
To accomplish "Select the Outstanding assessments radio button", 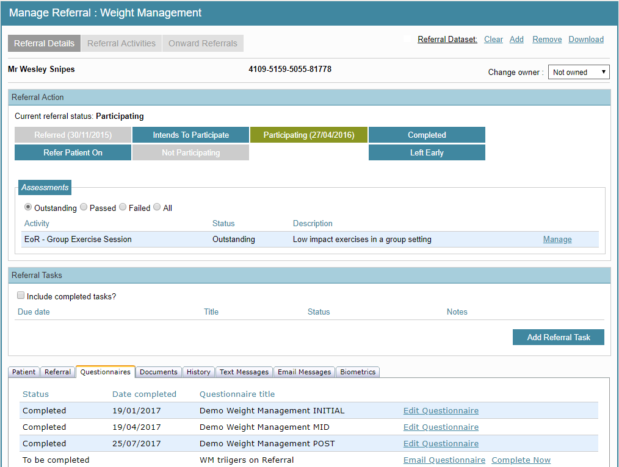I will coord(28,207).
